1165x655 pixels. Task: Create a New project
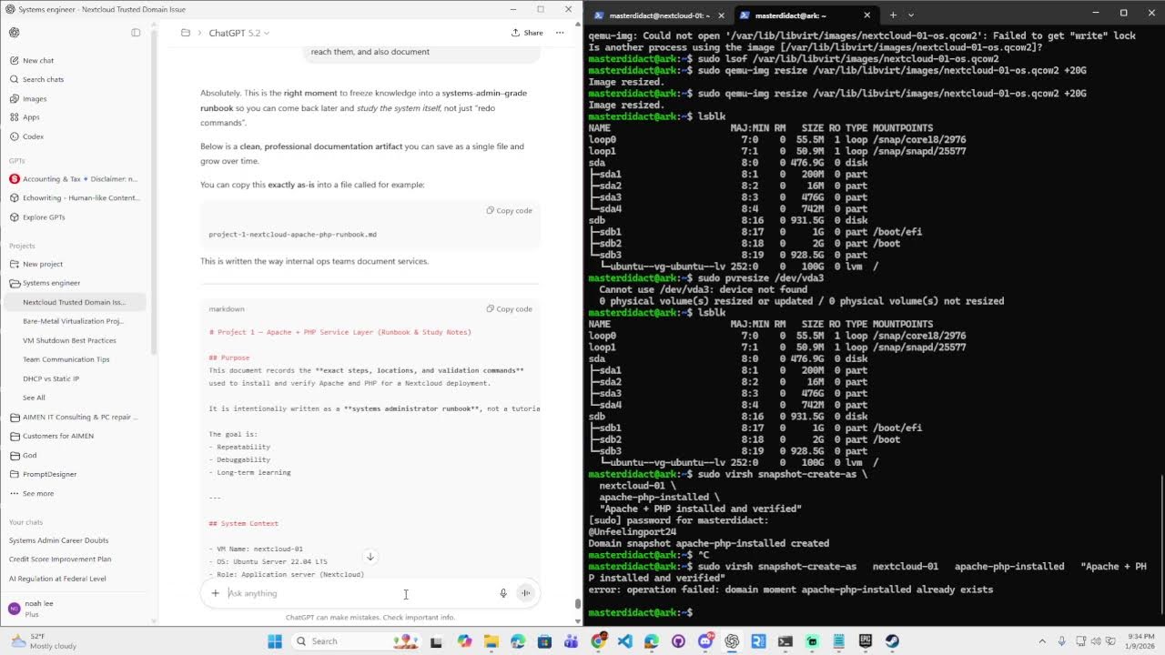pyautogui.click(x=42, y=264)
